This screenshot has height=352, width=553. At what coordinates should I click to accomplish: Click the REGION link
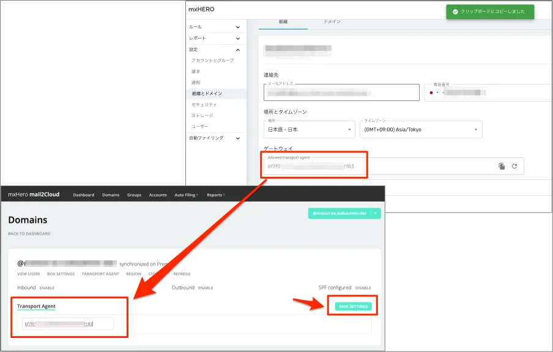(134, 274)
